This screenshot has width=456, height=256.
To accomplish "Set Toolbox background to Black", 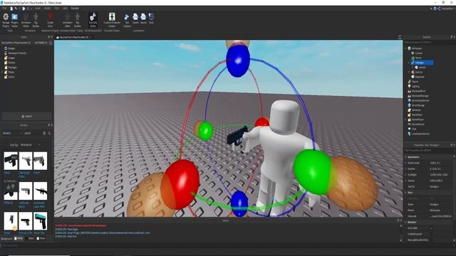I will (29, 239).
